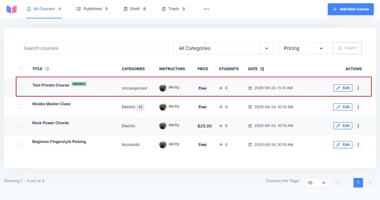This screenshot has height=200, width=380.
Task: Click the DATE column header
Action: tap(253, 69)
